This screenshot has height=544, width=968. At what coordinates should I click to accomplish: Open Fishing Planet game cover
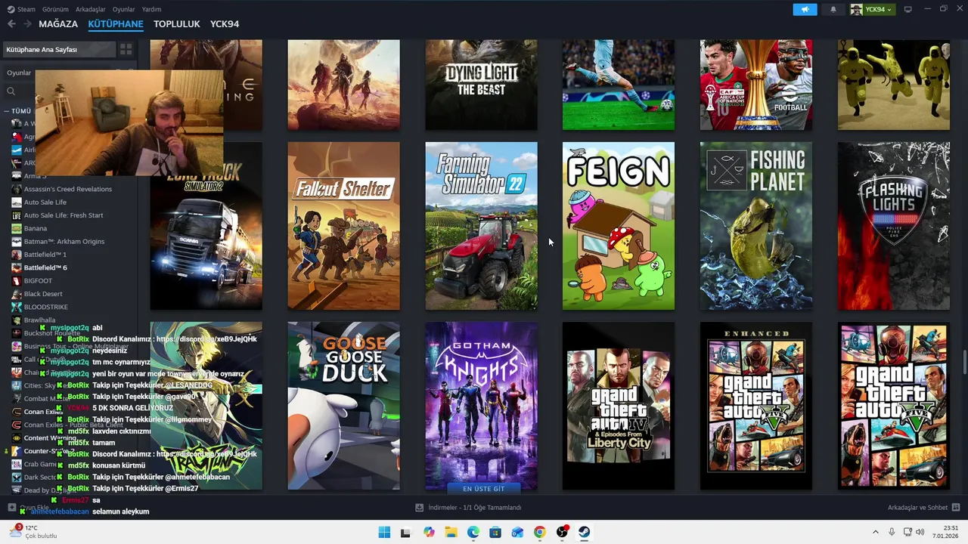756,226
